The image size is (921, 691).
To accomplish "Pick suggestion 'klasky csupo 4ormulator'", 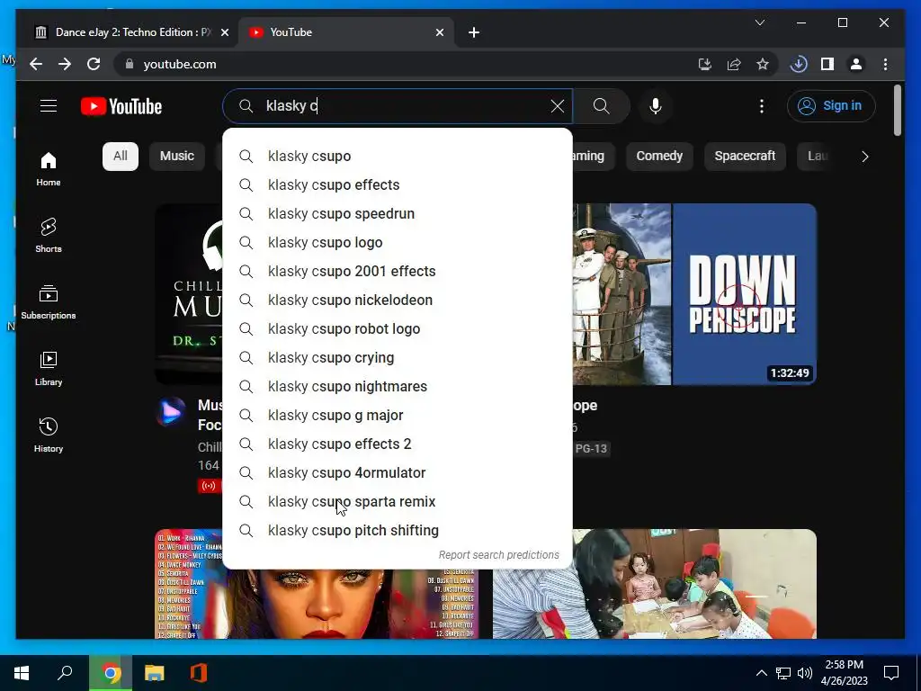I will (x=398, y=472).
